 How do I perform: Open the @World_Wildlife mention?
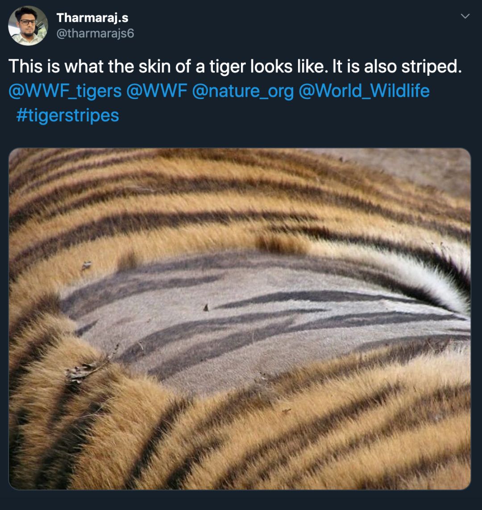364,91
